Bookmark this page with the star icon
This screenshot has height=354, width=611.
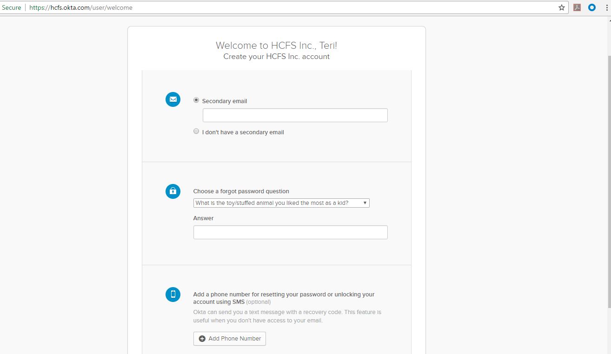561,7
